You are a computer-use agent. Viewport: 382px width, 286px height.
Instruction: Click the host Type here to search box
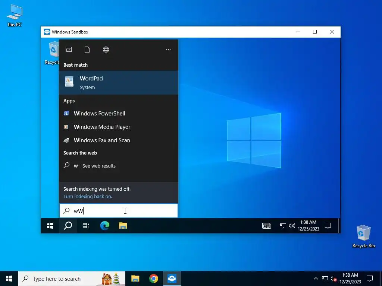click(x=72, y=279)
